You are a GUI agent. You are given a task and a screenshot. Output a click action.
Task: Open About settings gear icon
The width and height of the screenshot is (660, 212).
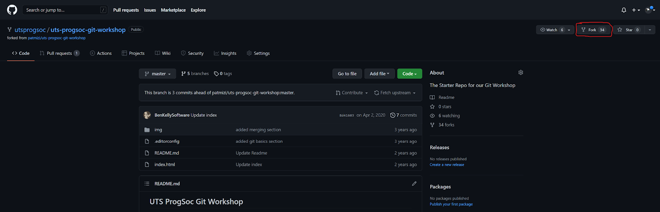(x=521, y=73)
